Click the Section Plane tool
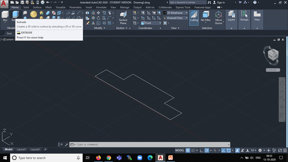This screenshot has width=288, height=162. (123, 18)
